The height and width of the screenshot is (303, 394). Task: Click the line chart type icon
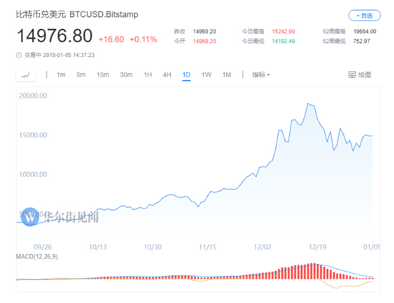coord(26,75)
